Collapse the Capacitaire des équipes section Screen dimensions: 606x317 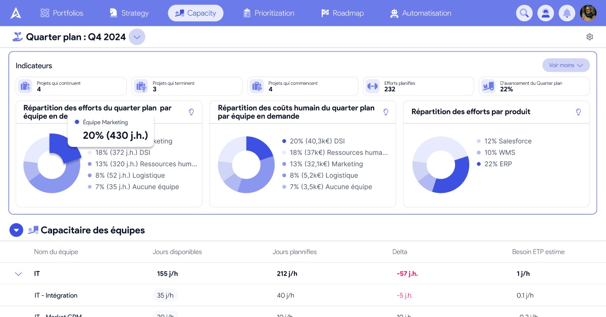tap(17, 230)
